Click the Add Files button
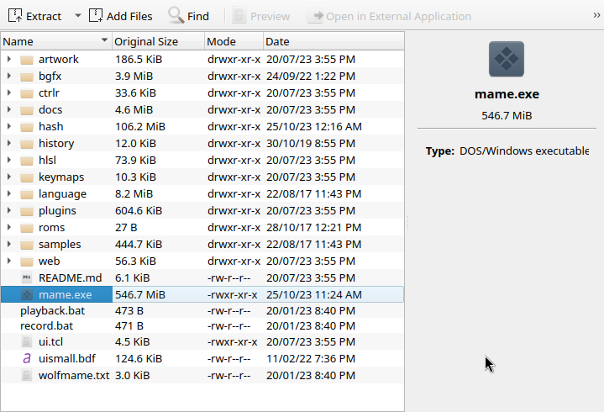Screen dimensions: 604x412 point(120,16)
